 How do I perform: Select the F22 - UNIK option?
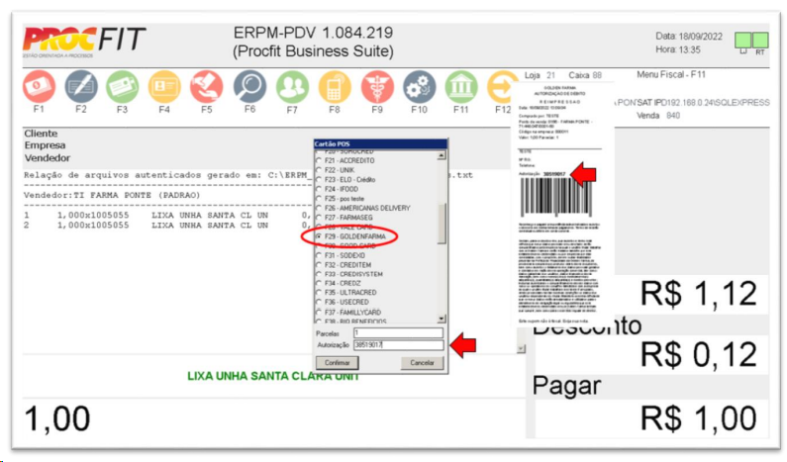336,170
